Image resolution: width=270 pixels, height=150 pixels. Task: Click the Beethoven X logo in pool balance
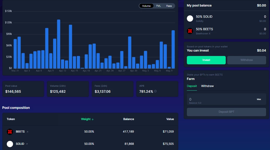click(x=190, y=31)
